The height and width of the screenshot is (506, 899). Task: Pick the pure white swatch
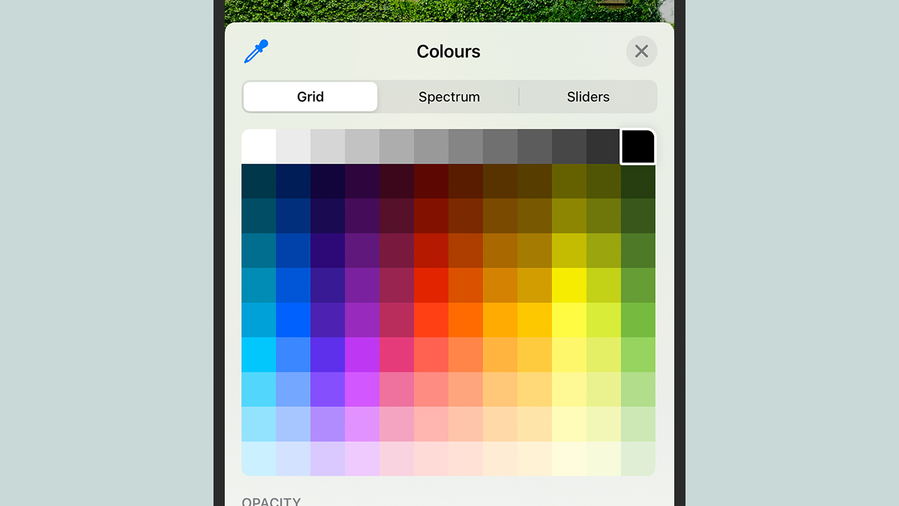(x=259, y=147)
